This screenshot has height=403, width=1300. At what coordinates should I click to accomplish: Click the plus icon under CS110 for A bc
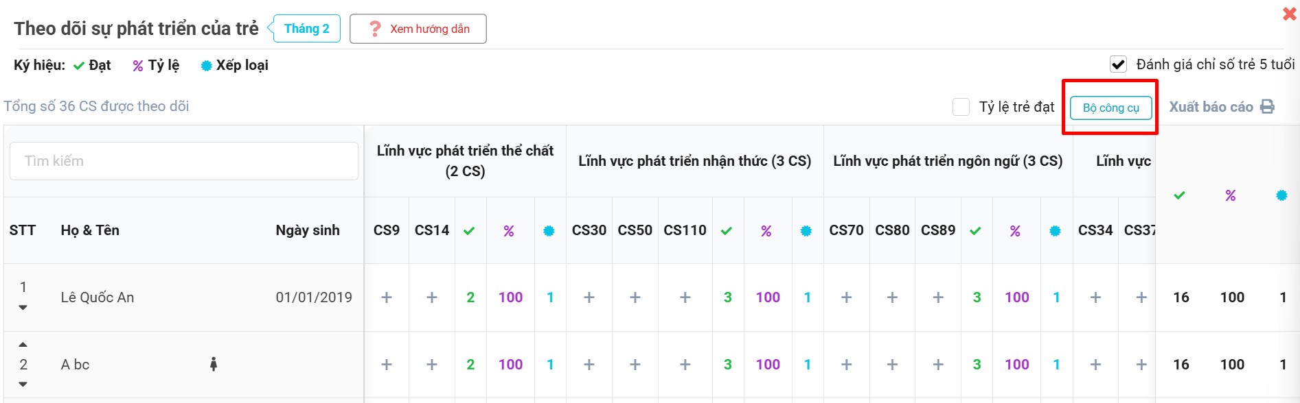coord(685,365)
